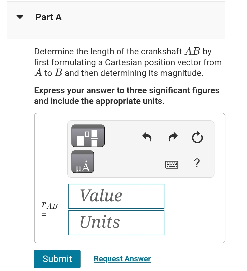This screenshot has height=271, width=247.
Task: Submit your answer
Action: click(57, 259)
